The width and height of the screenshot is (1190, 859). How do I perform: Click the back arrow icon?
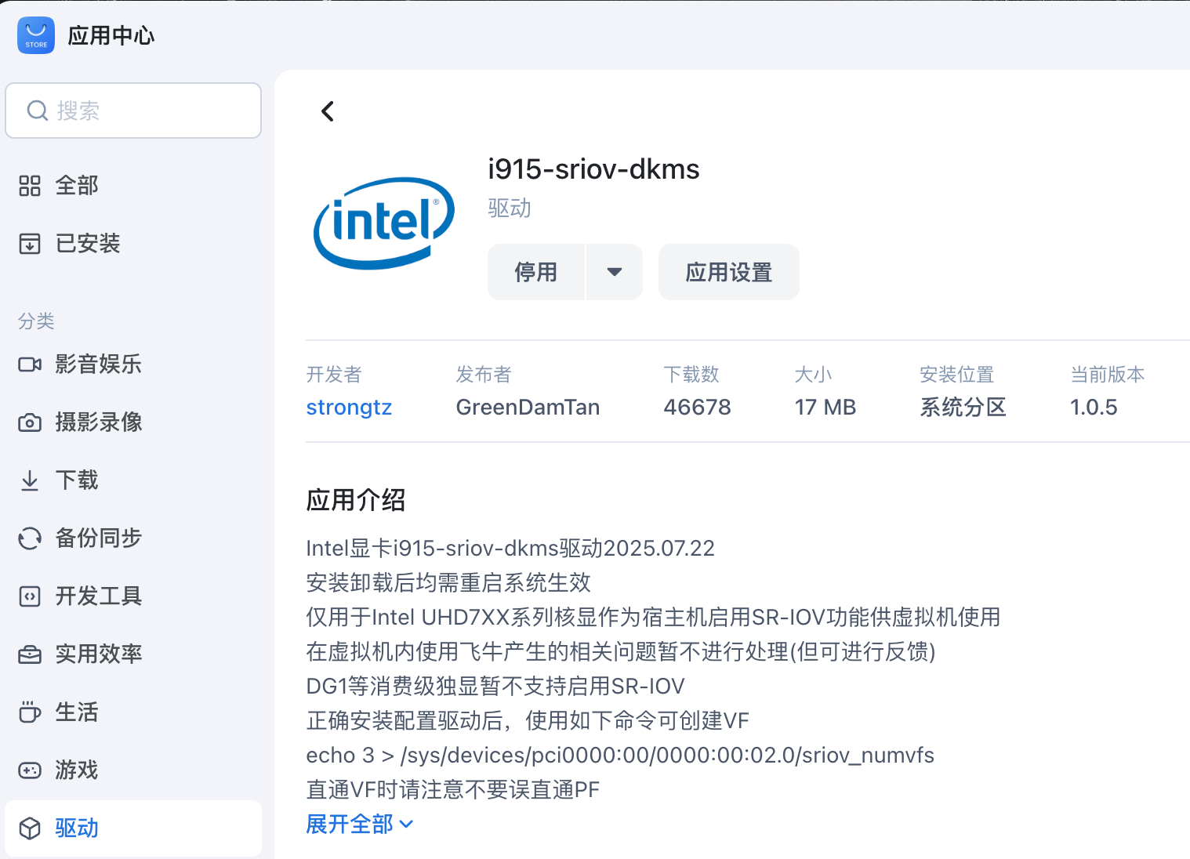(x=328, y=111)
